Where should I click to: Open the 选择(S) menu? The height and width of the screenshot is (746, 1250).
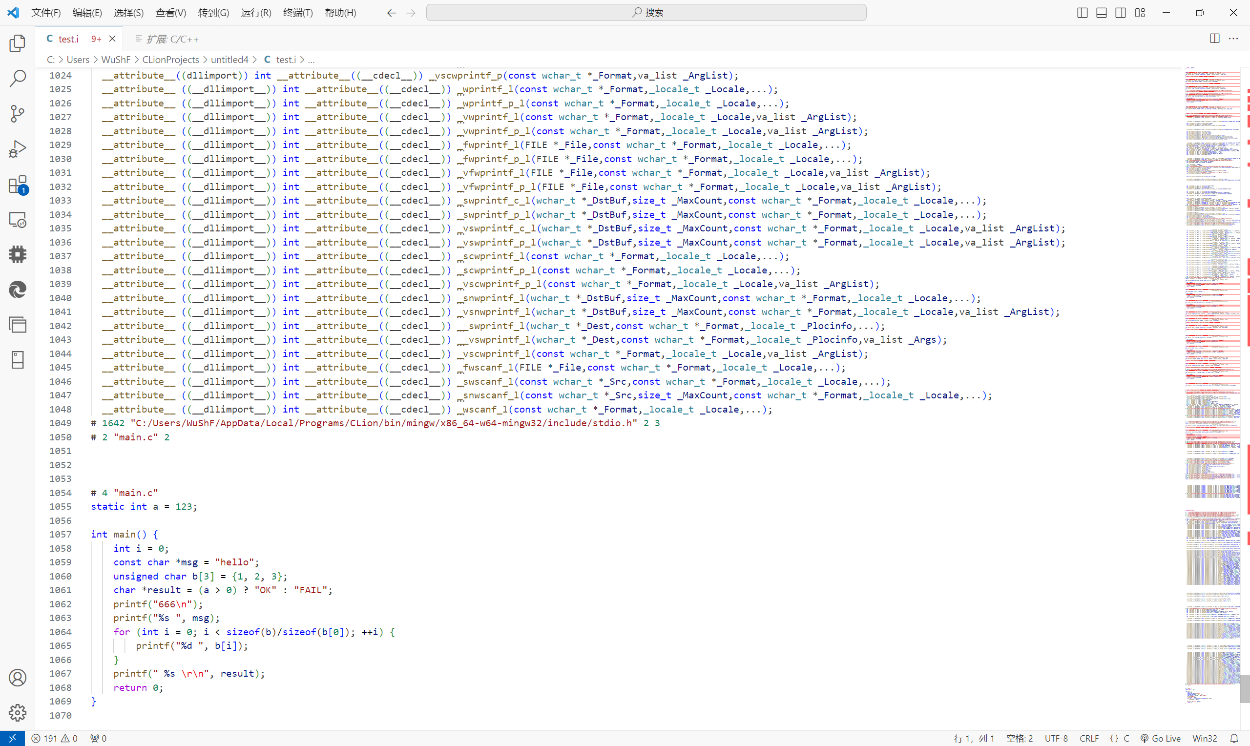(x=129, y=13)
